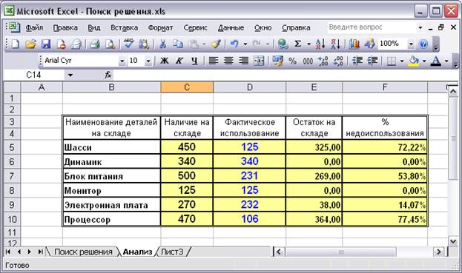Open the Name Box dropdown arrow

point(70,75)
